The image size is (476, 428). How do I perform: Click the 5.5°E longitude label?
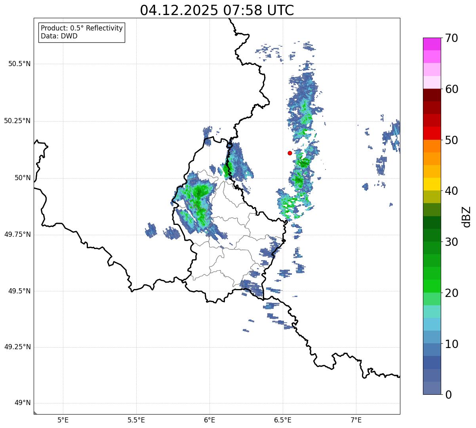pyautogui.click(x=136, y=420)
